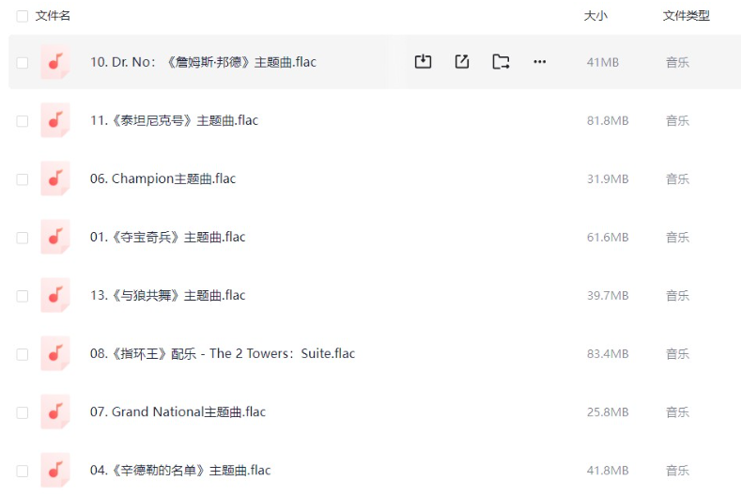
Task: Click the music file icon for 06. Champion
Action: click(55, 178)
